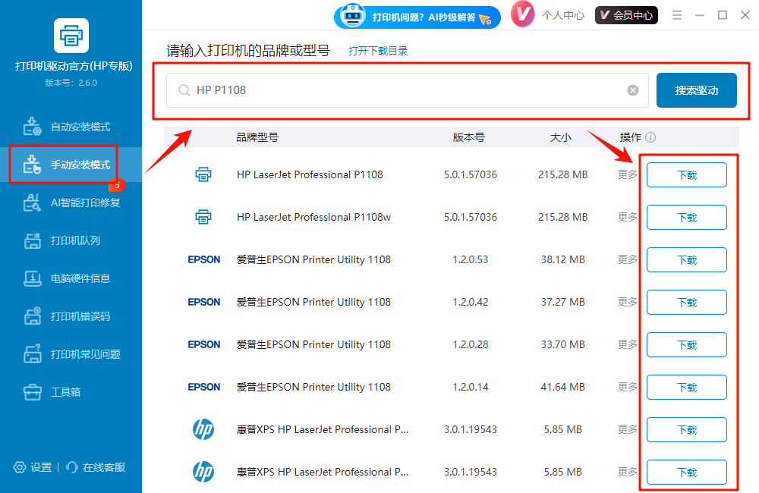Download HP LaserJet Professional P1108 driver
The height and width of the screenshot is (493, 759).
click(x=686, y=175)
